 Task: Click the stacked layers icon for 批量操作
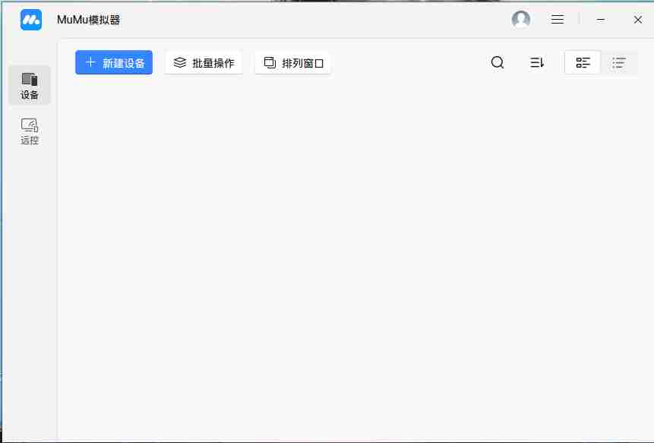(180, 63)
